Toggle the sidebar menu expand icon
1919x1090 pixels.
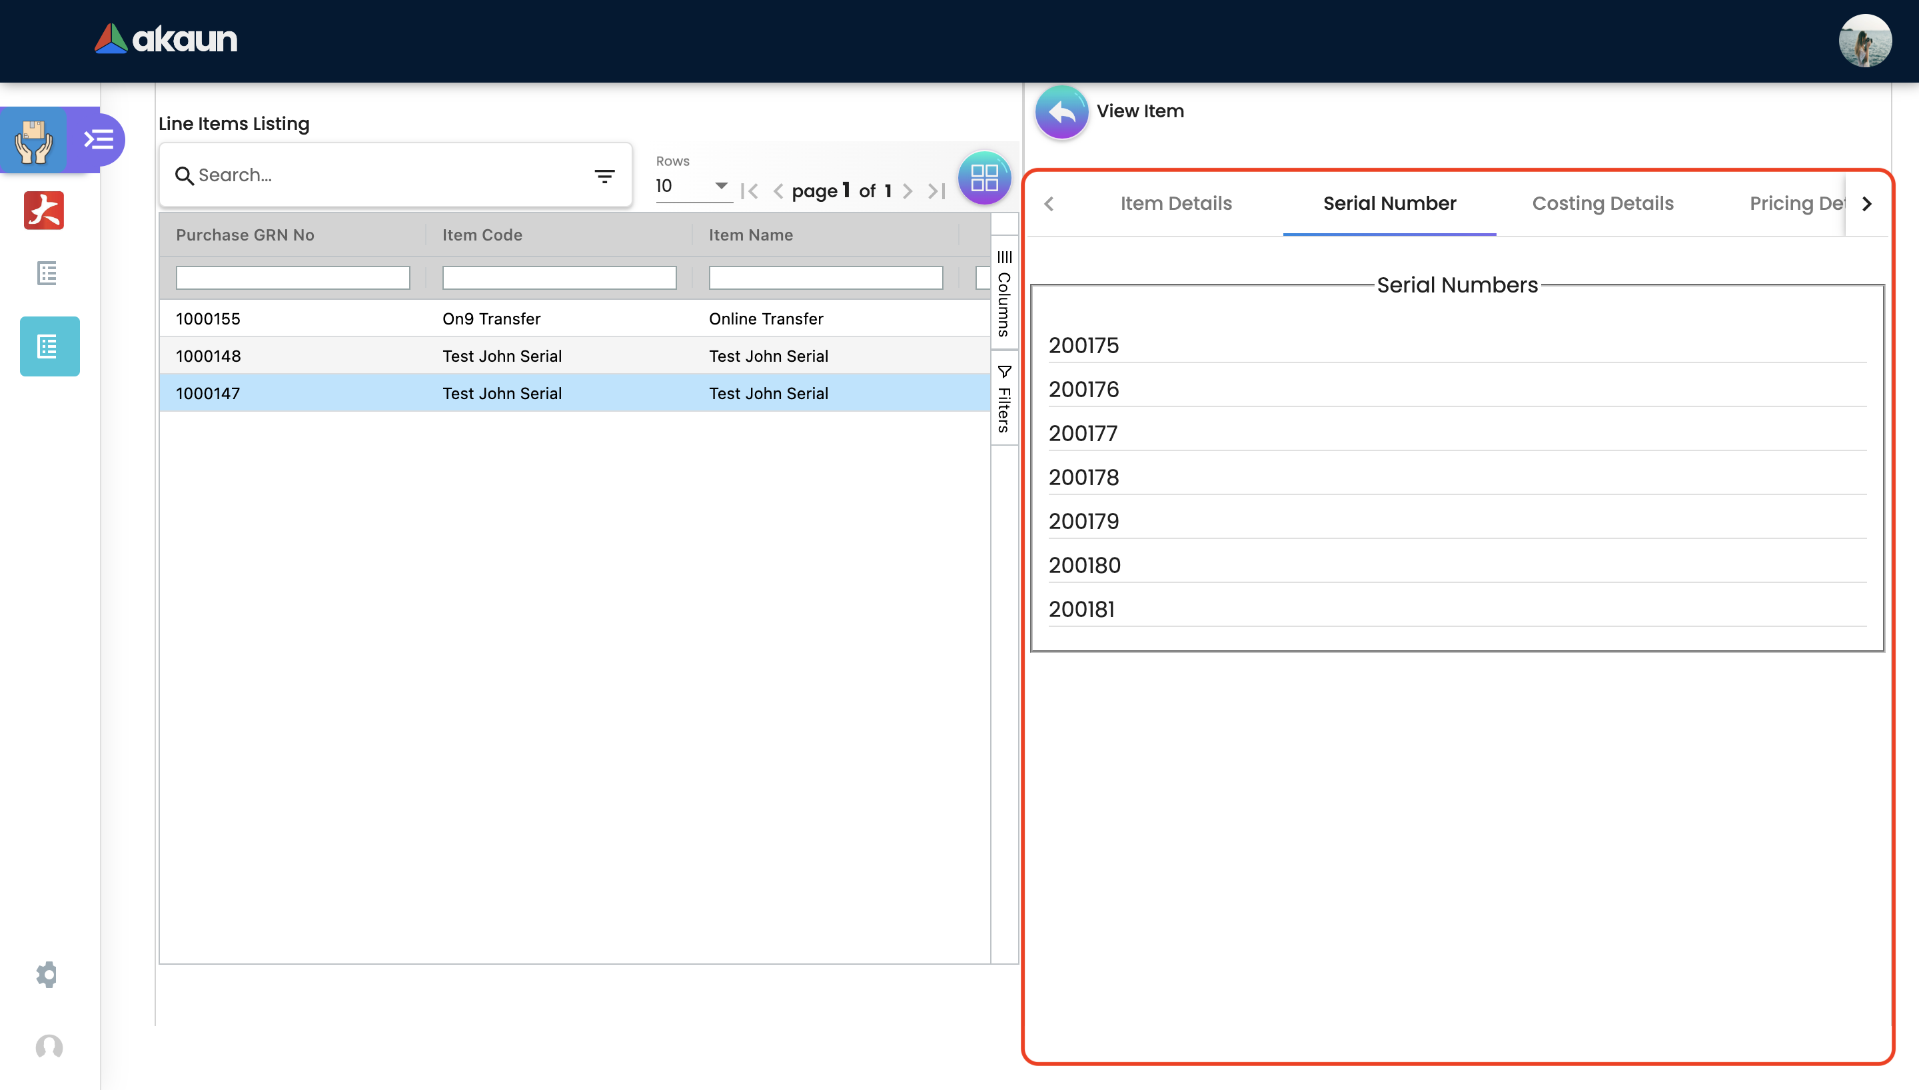pyautogui.click(x=98, y=139)
